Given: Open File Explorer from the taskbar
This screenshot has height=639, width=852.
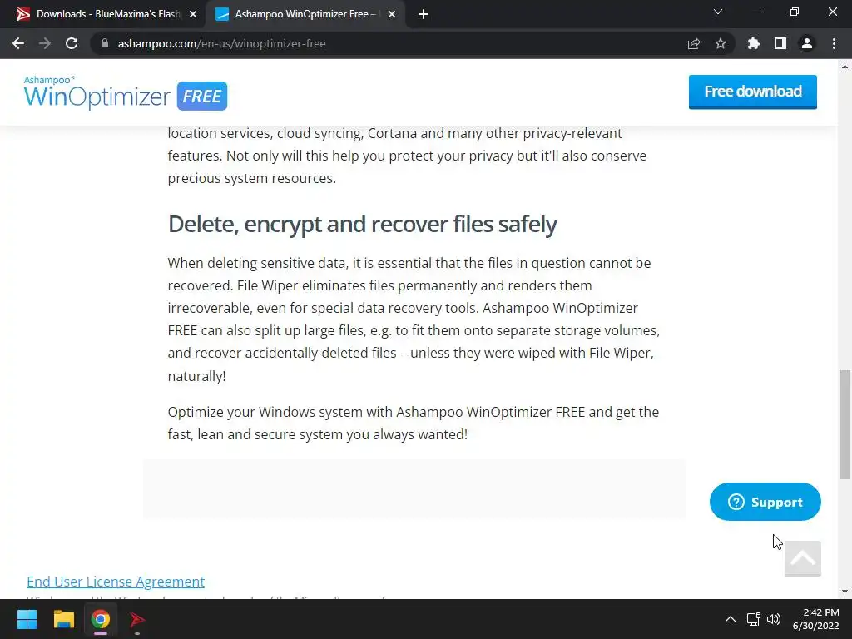Looking at the screenshot, I should [63, 619].
